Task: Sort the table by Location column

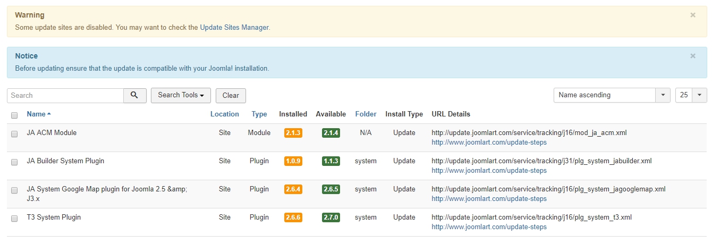Action: coord(224,114)
